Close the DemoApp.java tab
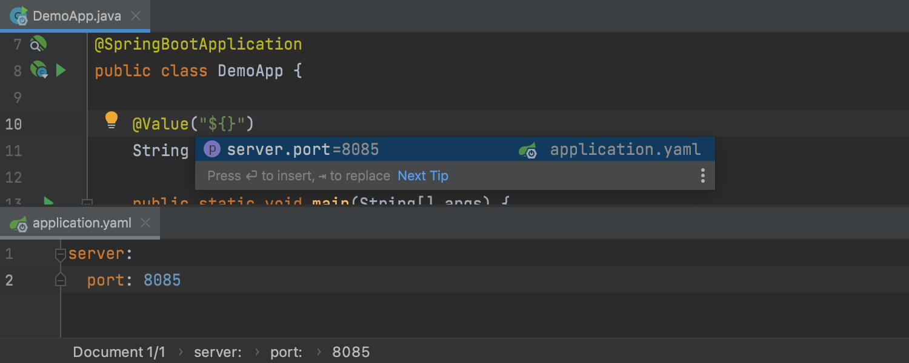909x363 pixels. click(x=136, y=16)
